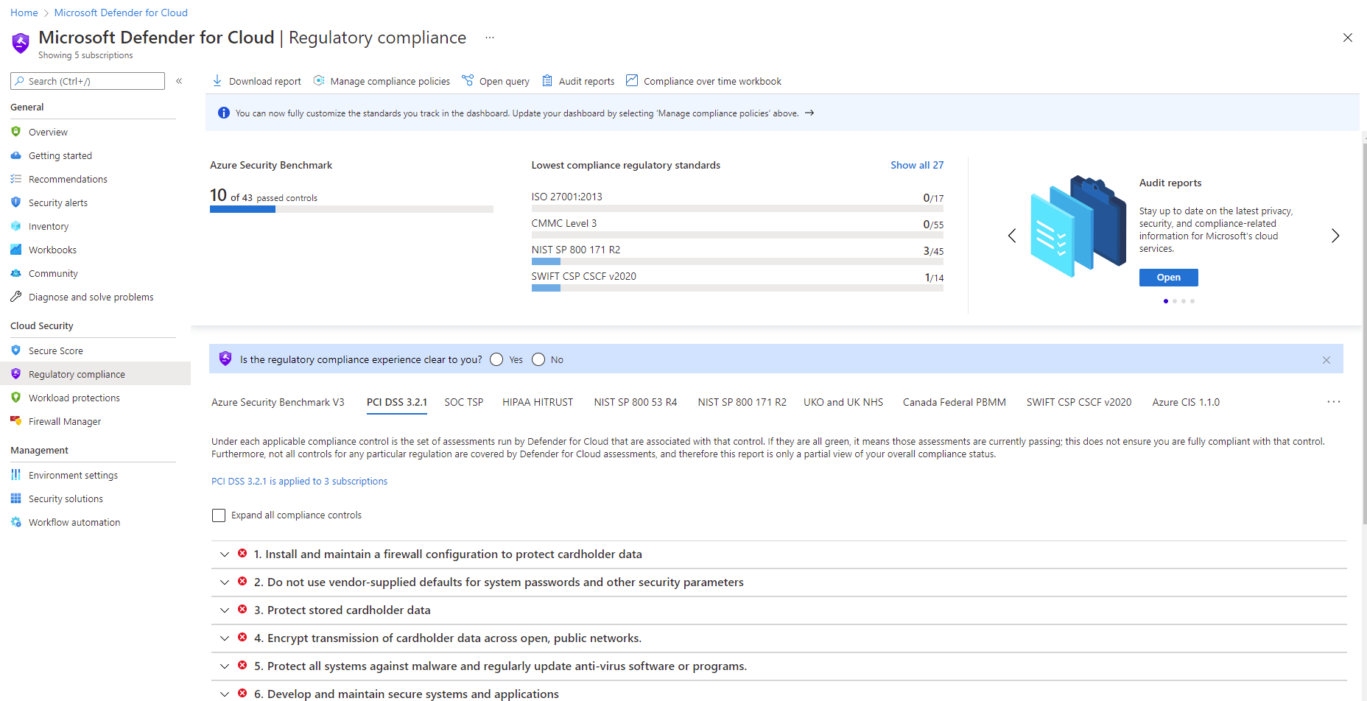Expand control 1 Install and maintain a firewall
This screenshot has width=1367, height=701.
(x=225, y=554)
